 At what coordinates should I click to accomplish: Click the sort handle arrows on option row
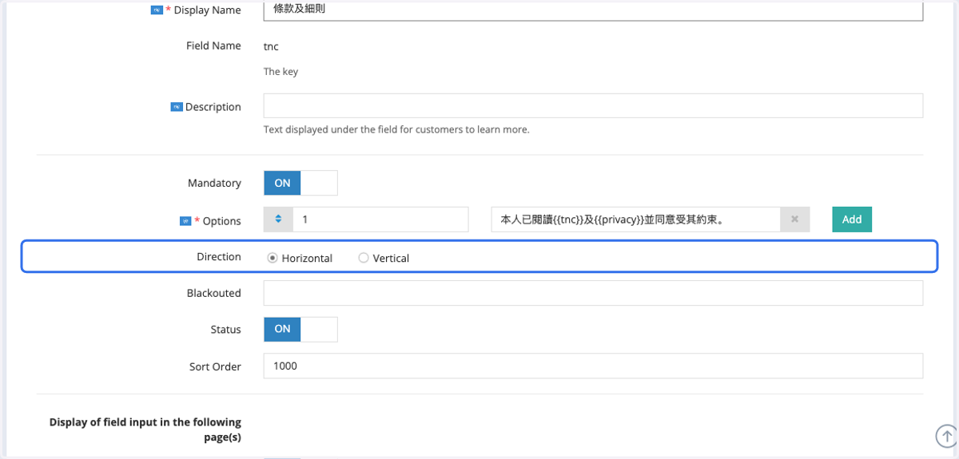point(278,220)
